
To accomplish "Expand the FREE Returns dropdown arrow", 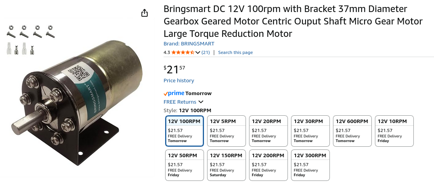I will pyautogui.click(x=201, y=102).
